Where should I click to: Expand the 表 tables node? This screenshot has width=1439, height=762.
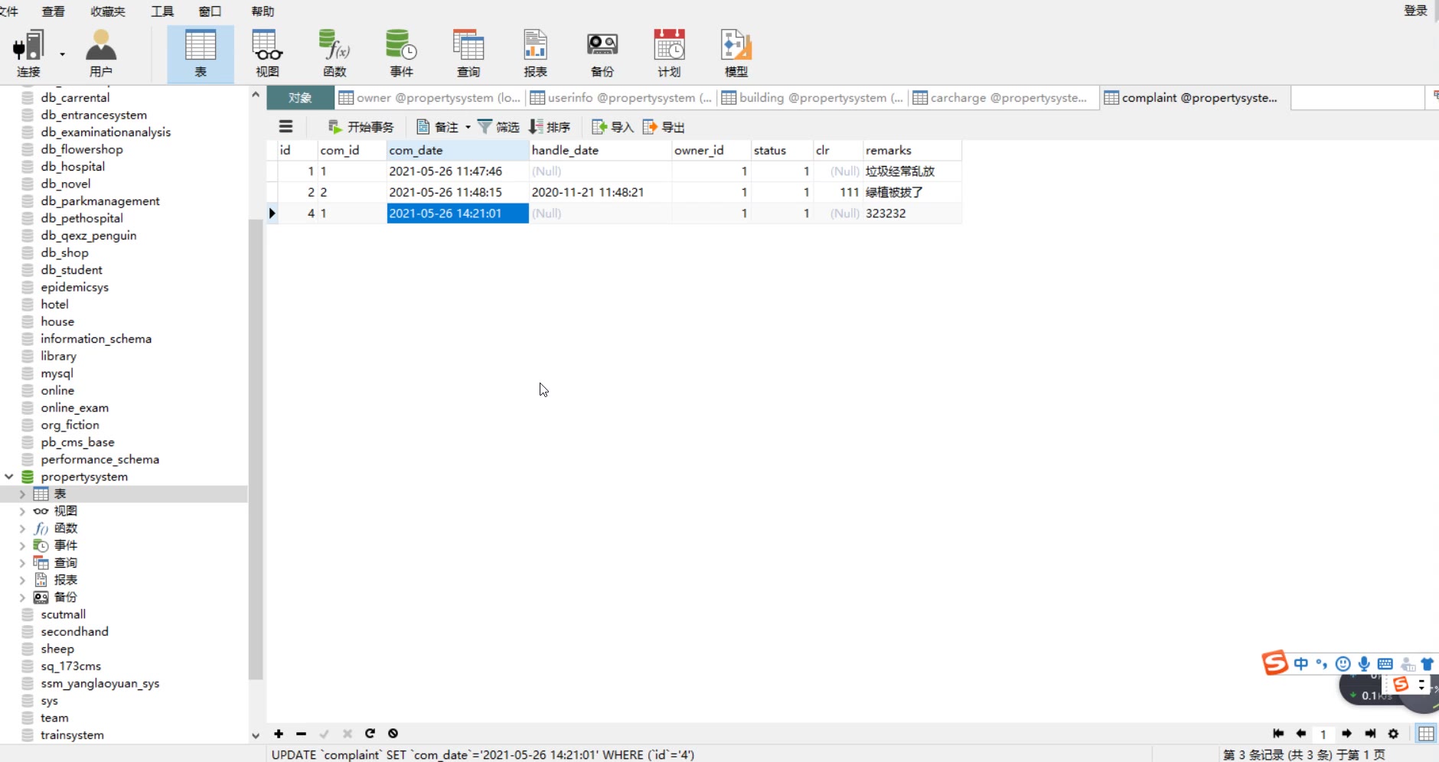22,494
